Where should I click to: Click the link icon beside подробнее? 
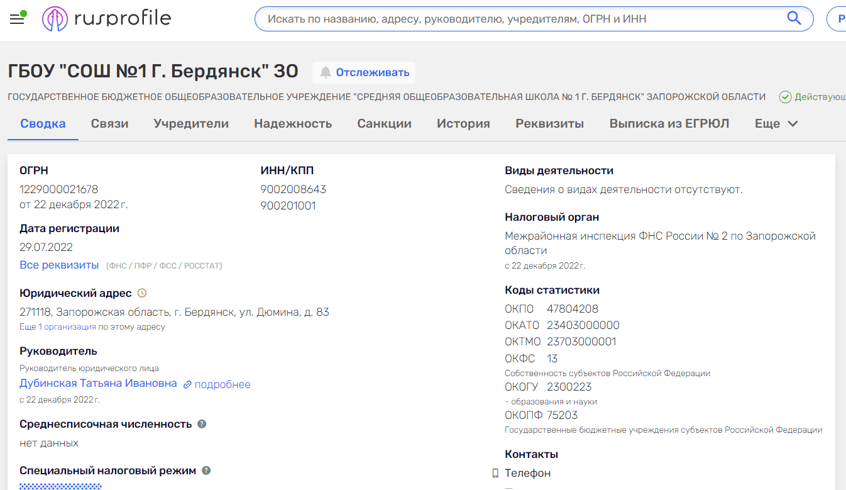coord(187,384)
